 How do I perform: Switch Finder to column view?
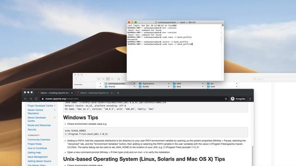pyautogui.click(x=108, y=79)
